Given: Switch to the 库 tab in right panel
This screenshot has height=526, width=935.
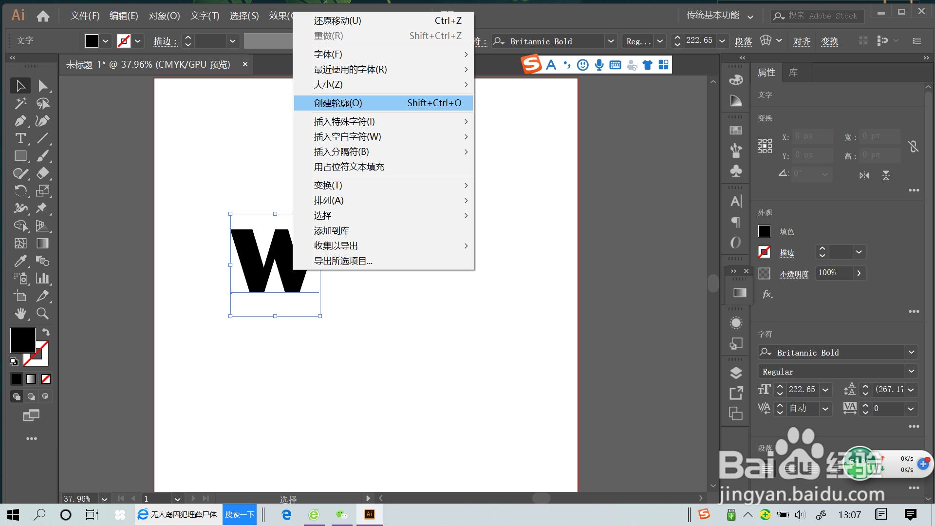Looking at the screenshot, I should (793, 72).
